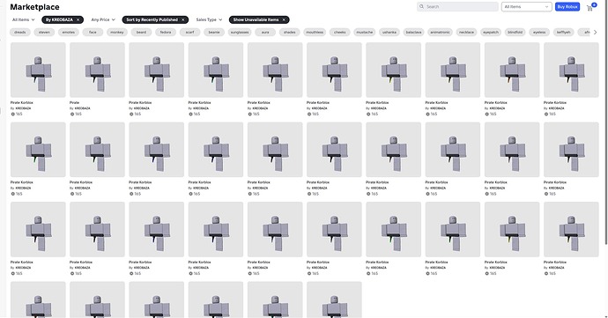Pick the scarf tag

click(190, 33)
